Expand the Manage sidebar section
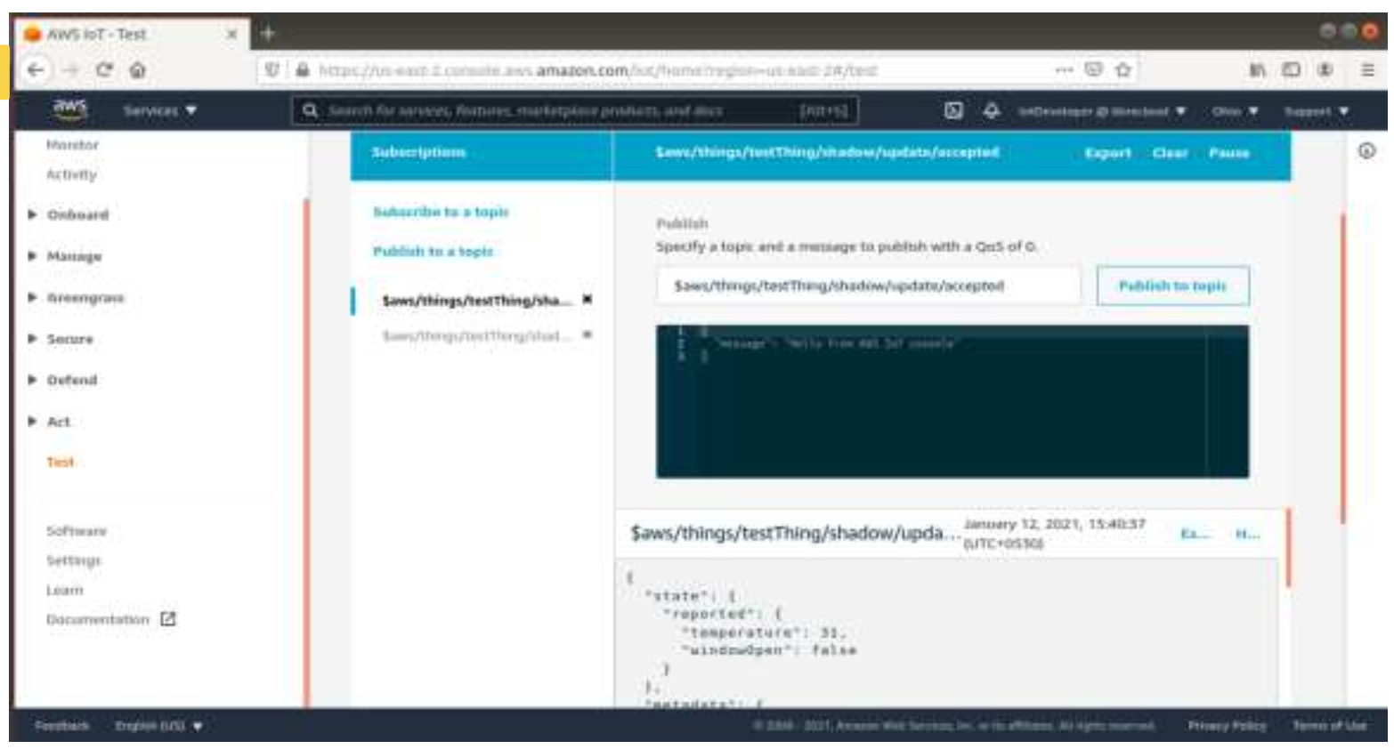The image size is (1394, 749). click(x=74, y=256)
